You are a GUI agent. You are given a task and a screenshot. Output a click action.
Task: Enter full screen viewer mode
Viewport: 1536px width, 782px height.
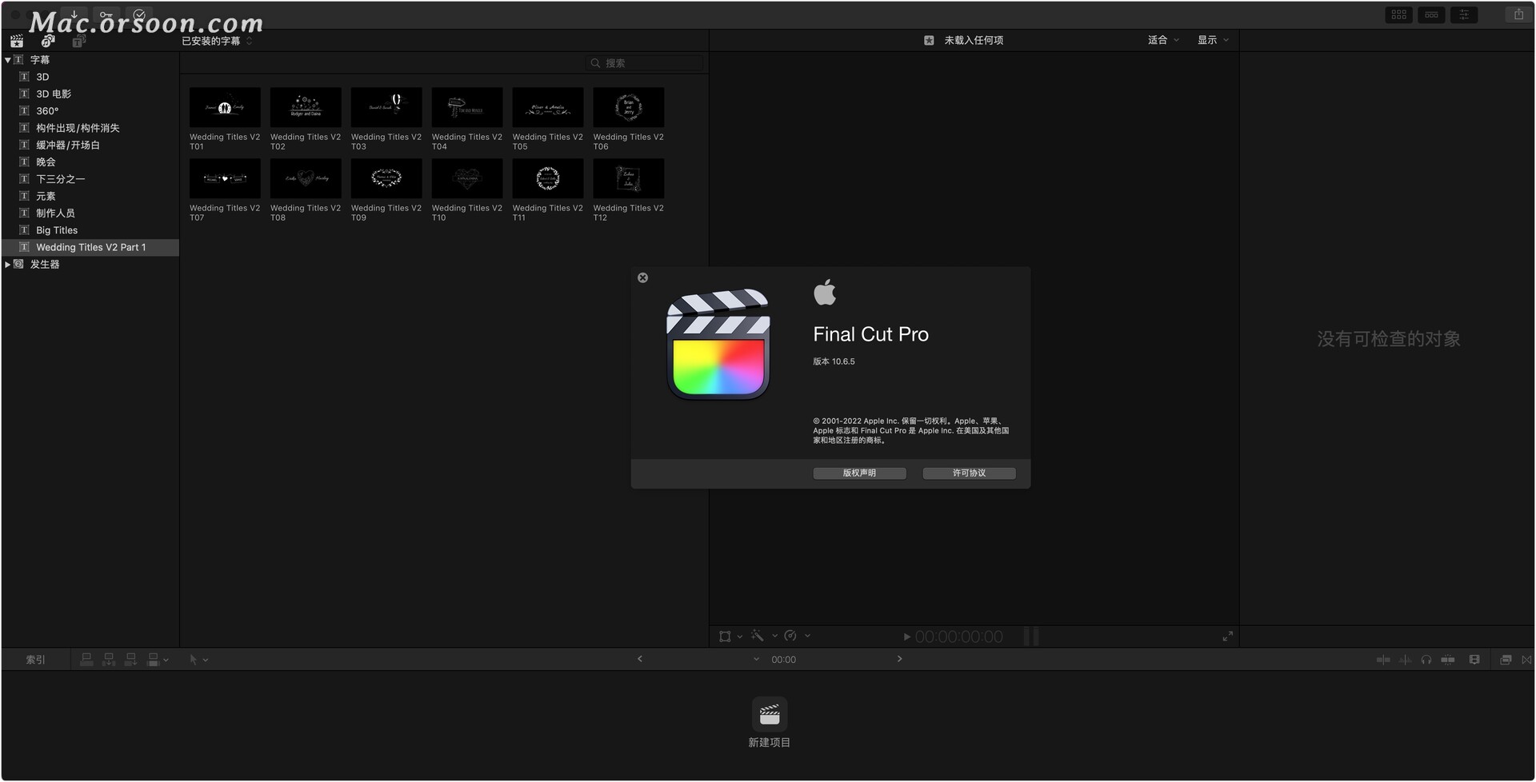[1227, 636]
